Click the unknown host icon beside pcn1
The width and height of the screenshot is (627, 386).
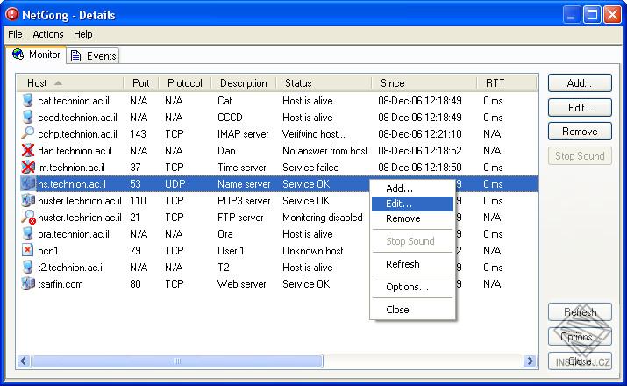click(27, 251)
